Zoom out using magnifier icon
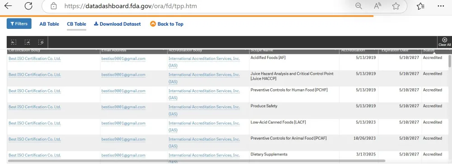 (358, 6)
